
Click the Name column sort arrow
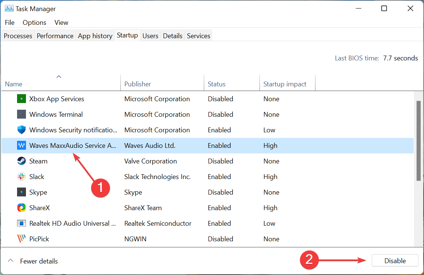tap(59, 76)
